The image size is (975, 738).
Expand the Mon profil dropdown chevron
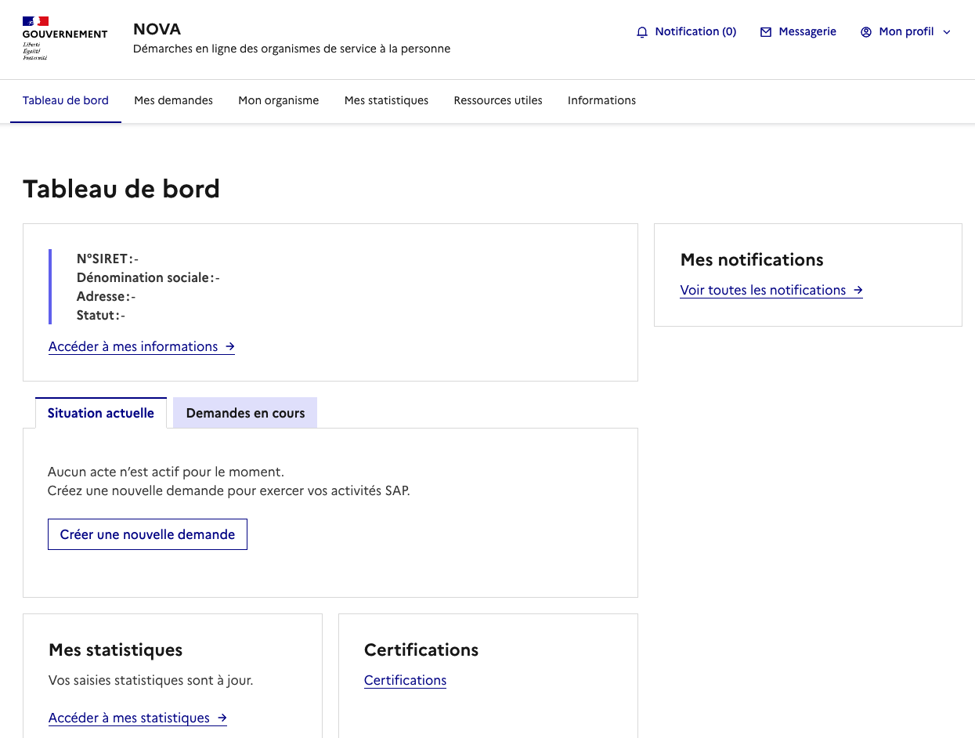pyautogui.click(x=947, y=32)
